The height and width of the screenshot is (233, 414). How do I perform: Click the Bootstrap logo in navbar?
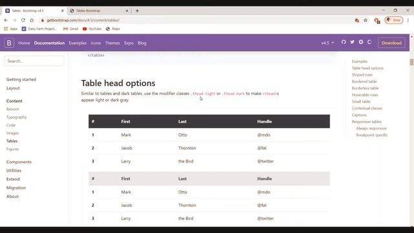pos(9,43)
